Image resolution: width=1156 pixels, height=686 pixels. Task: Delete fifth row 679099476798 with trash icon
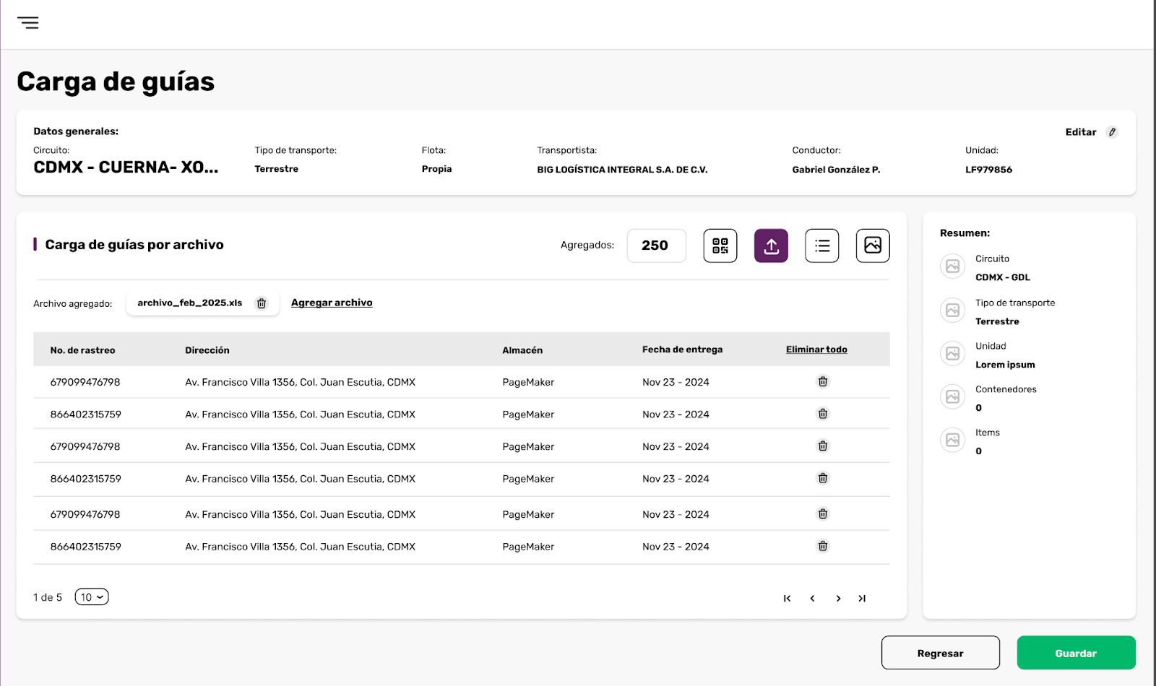click(822, 514)
